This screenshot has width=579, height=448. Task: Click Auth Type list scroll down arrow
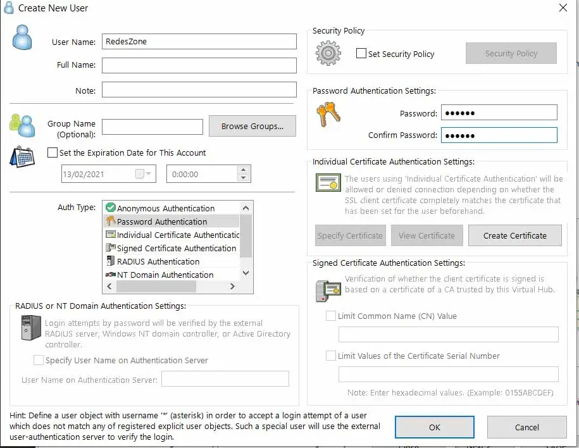click(x=246, y=273)
